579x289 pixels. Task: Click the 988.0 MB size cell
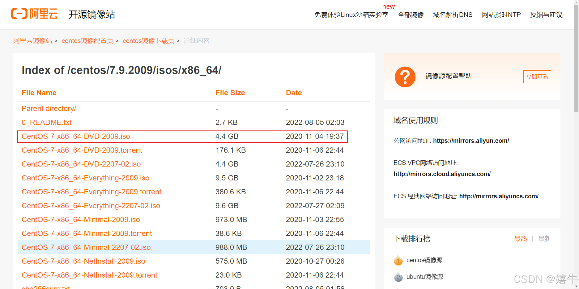231,247
